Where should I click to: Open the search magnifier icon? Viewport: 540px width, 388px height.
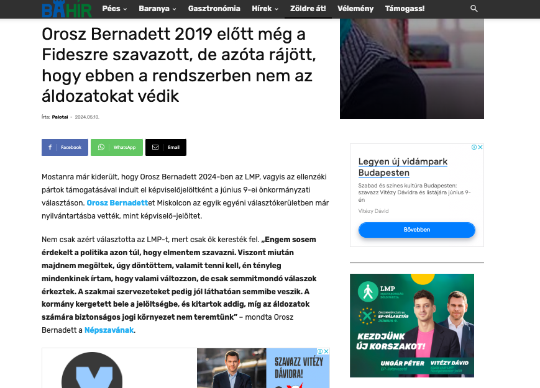(x=474, y=9)
